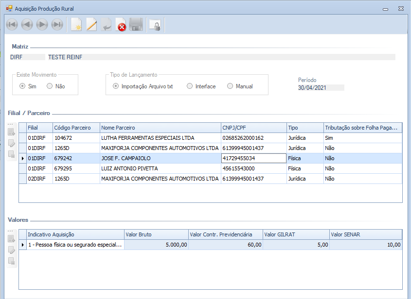Click the pencil edit record icon
Viewport: 411px width, 299px height.
91,25
